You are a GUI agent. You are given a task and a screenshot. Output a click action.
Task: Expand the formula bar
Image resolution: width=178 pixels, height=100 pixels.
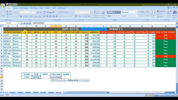177,23
